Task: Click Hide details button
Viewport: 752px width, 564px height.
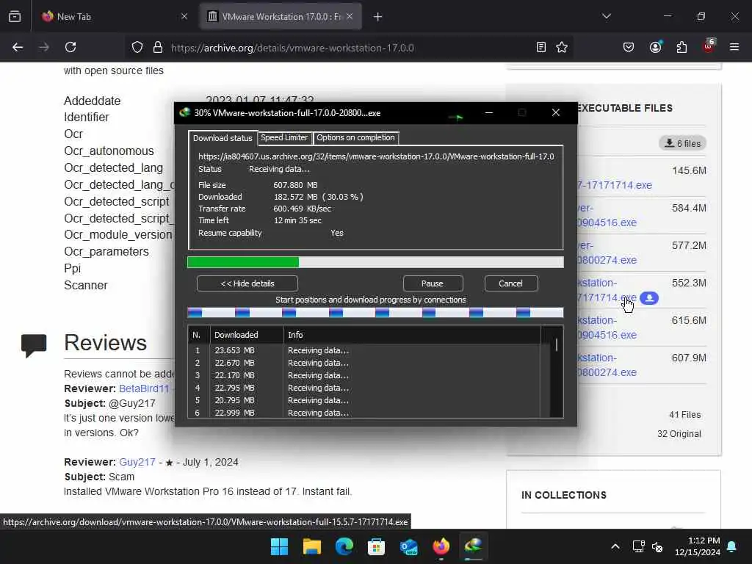Action: click(247, 283)
